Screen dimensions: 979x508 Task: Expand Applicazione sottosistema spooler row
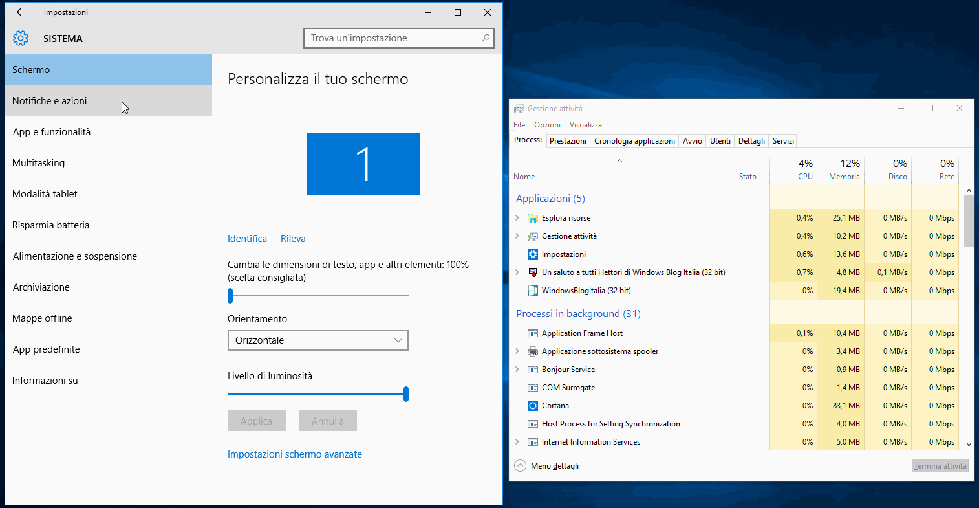(517, 351)
